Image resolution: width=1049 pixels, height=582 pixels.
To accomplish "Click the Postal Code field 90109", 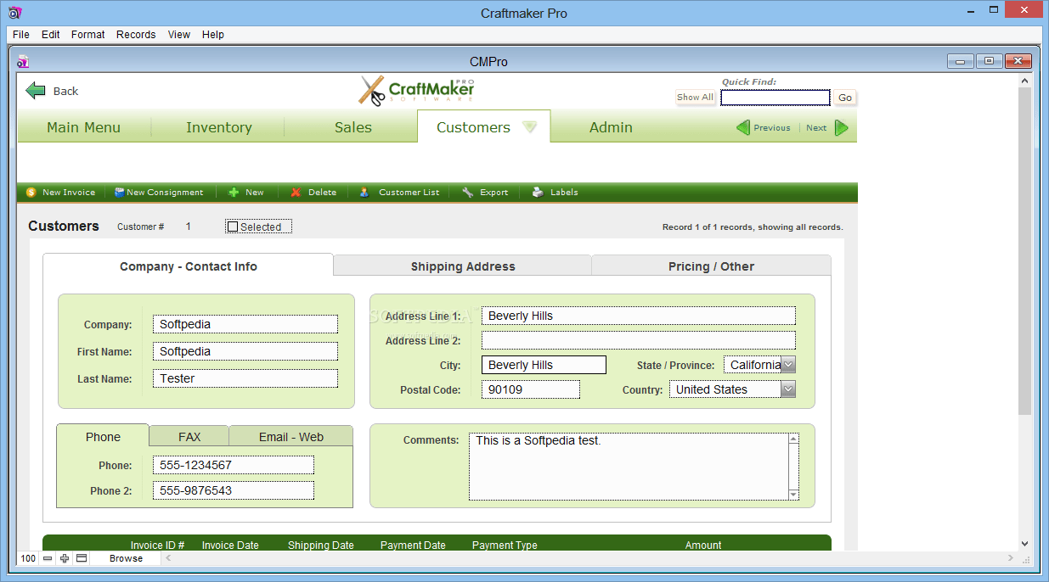I will [x=531, y=389].
